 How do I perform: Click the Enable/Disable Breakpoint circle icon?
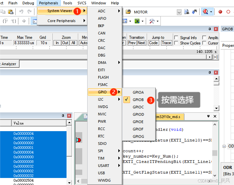[228, 12]
